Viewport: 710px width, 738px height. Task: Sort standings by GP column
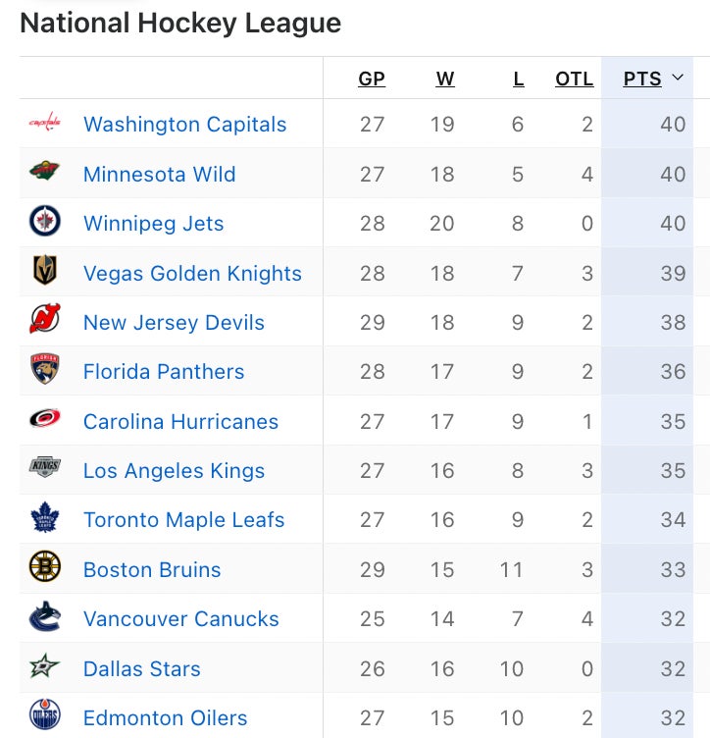[x=372, y=79]
